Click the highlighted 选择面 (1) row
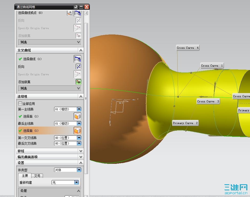 pos(50,131)
